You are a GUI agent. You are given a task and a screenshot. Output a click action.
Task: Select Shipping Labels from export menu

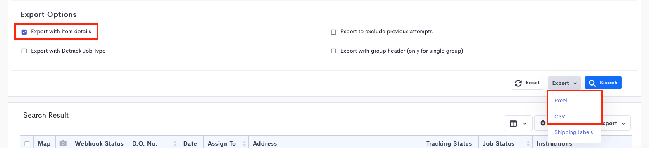click(573, 132)
